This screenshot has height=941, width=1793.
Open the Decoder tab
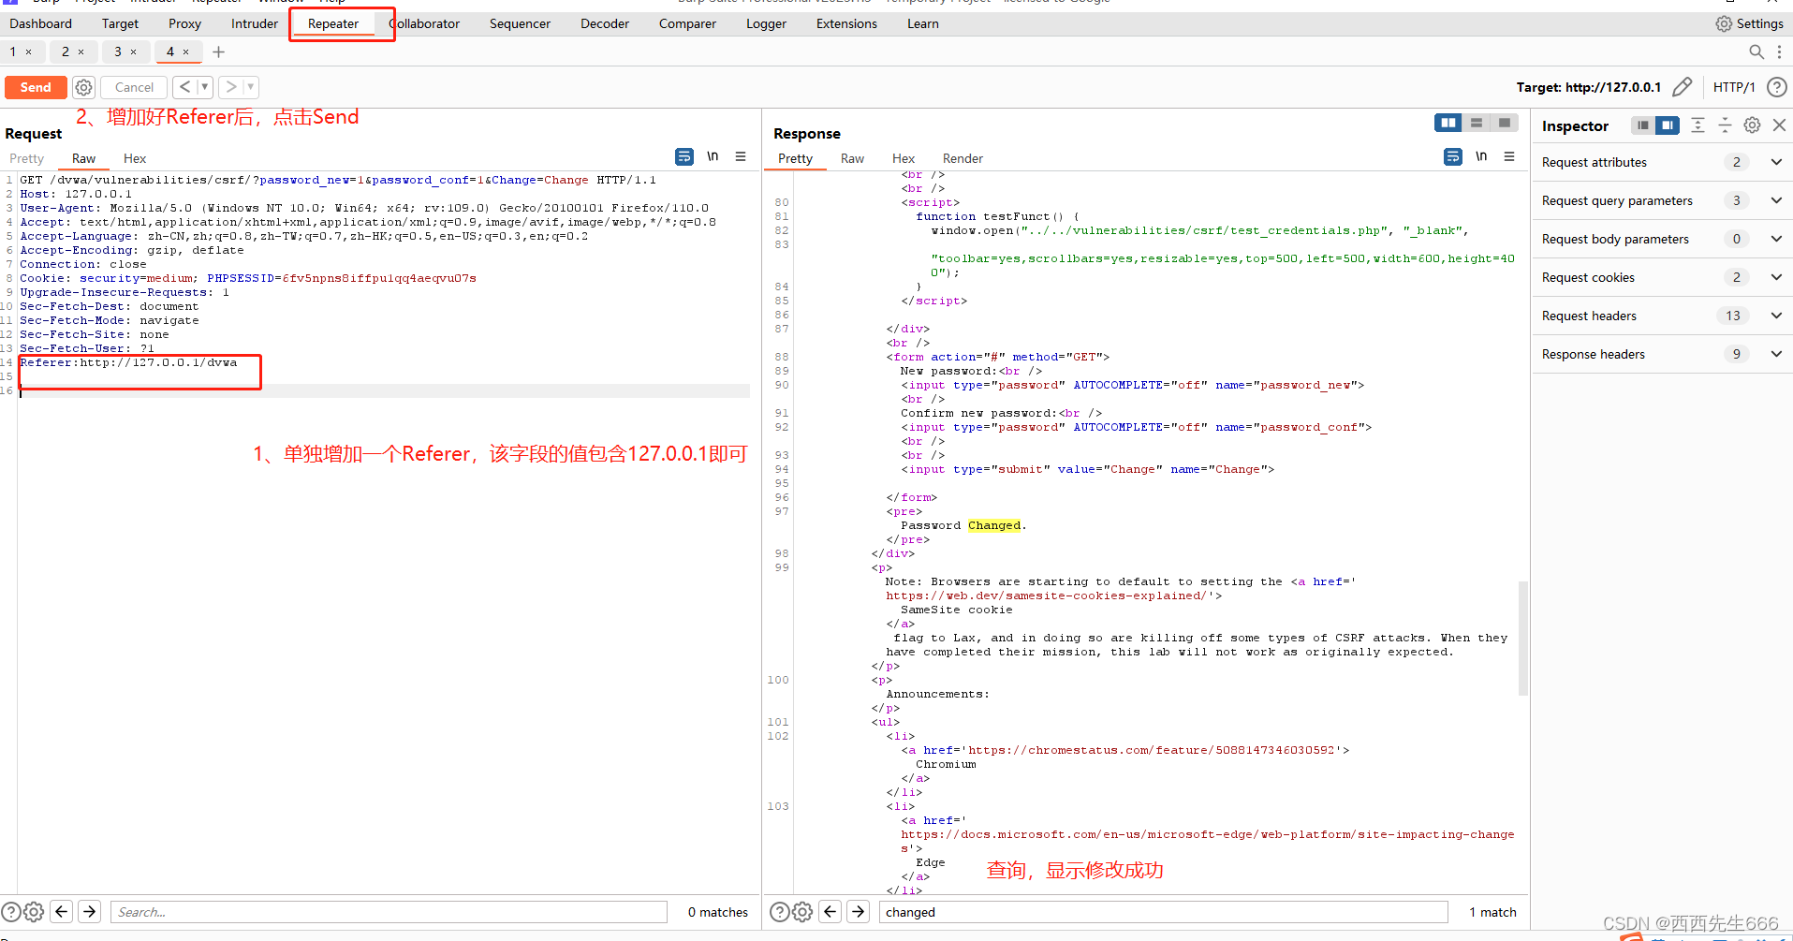coord(605,23)
